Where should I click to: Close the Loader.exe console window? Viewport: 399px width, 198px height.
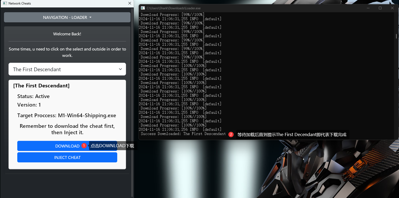point(392,8)
